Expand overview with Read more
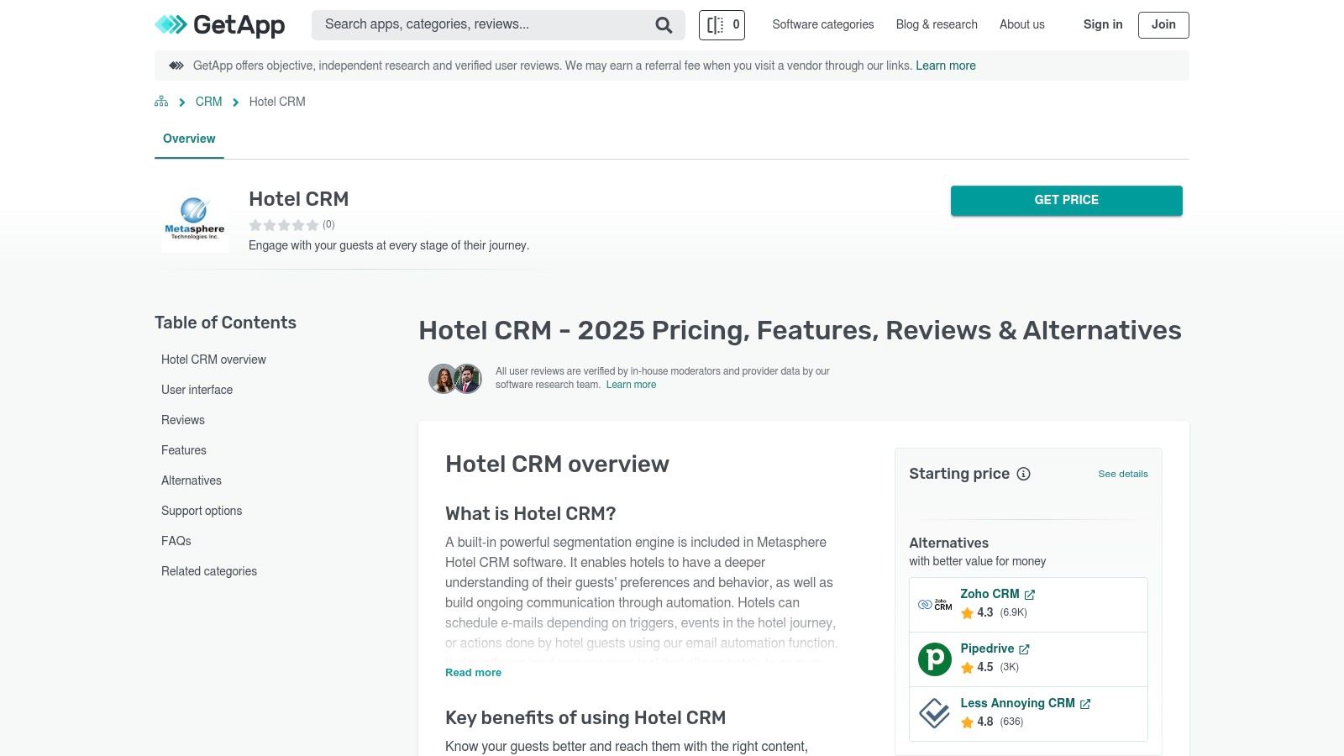Viewport: 1344px width, 756px height. pos(473,673)
